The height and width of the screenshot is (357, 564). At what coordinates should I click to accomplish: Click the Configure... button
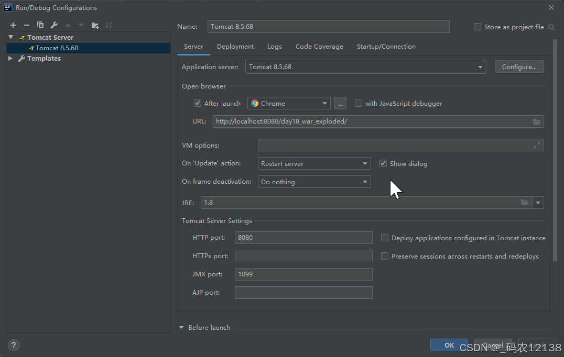click(x=519, y=67)
